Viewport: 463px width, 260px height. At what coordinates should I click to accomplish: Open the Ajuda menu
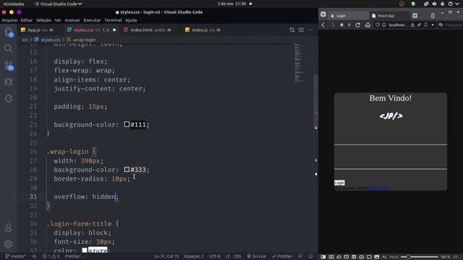[x=131, y=20]
